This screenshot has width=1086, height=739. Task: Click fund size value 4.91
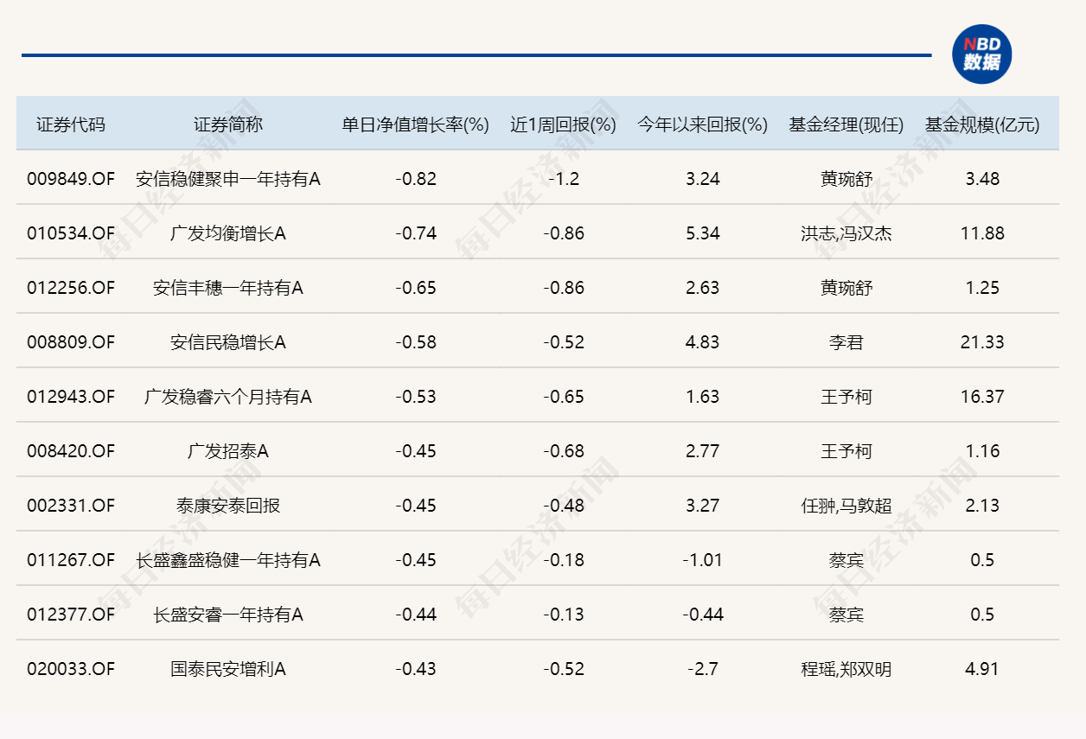pyautogui.click(x=982, y=669)
